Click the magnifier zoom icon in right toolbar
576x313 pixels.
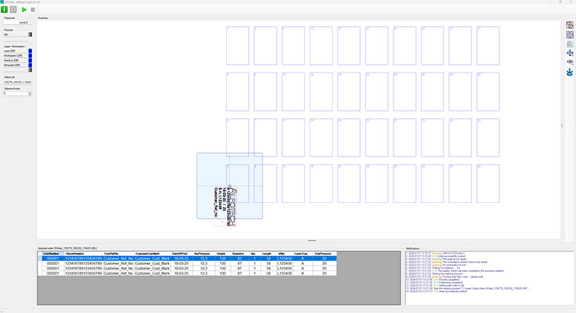click(x=570, y=44)
